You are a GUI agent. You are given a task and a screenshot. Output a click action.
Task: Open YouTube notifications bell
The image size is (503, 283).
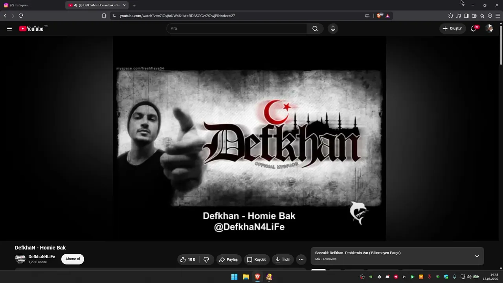click(474, 29)
